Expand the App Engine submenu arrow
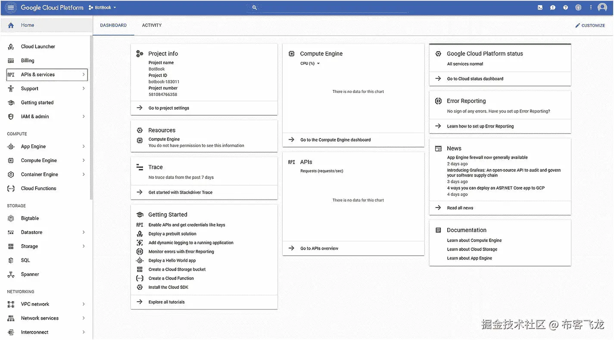614x340 pixels. click(84, 147)
